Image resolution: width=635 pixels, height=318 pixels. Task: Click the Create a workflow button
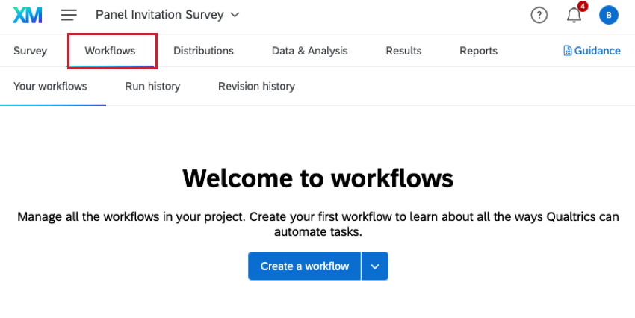pyautogui.click(x=304, y=266)
